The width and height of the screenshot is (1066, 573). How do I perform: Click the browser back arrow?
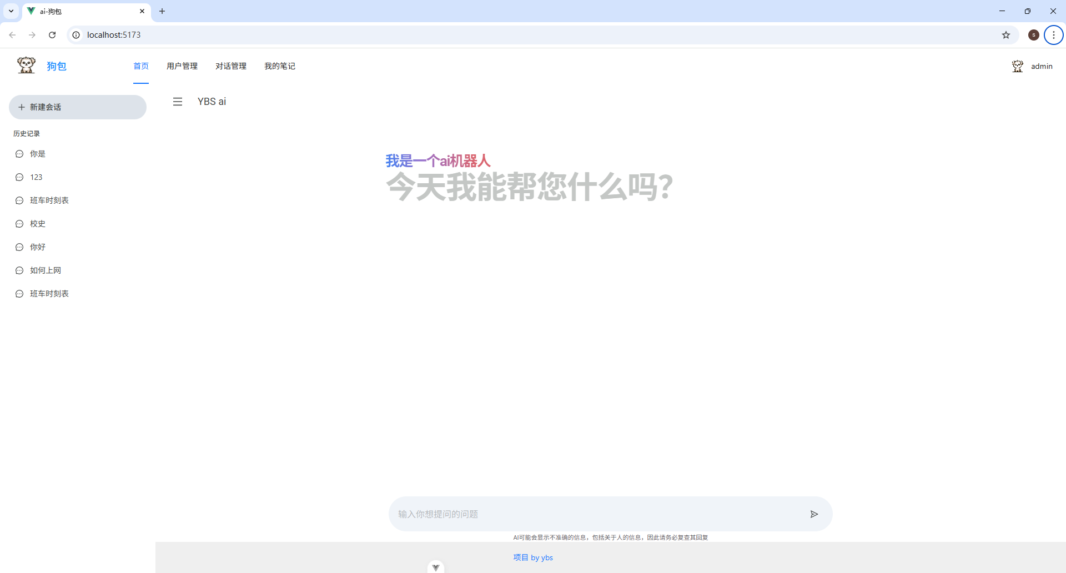click(12, 34)
